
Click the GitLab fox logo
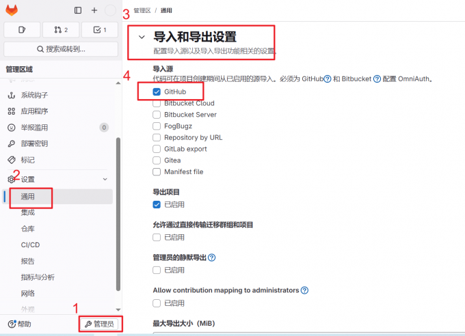pos(12,10)
